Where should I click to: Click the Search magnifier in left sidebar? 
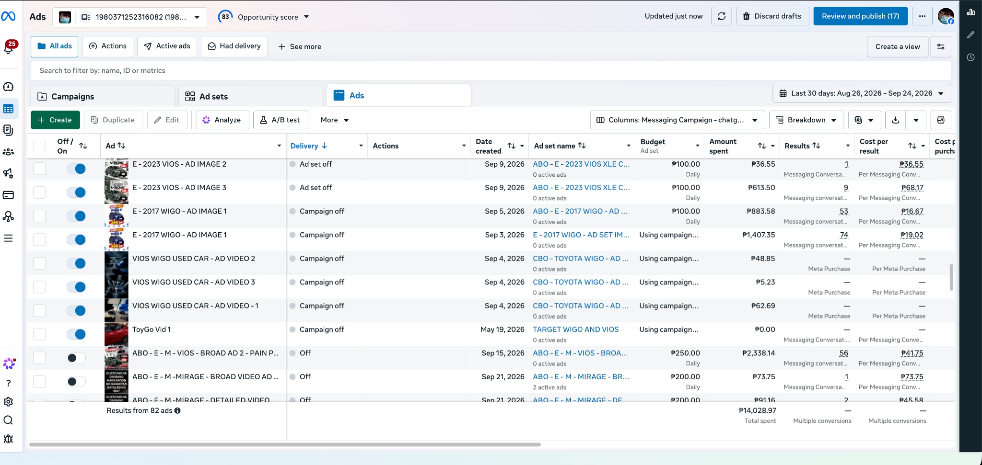[x=8, y=420]
